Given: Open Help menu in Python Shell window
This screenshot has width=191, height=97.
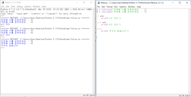Looking at the screenshot, I should 44,6.
